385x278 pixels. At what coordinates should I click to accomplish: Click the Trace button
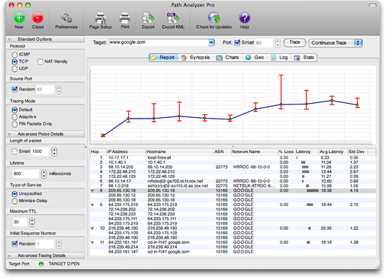click(295, 42)
